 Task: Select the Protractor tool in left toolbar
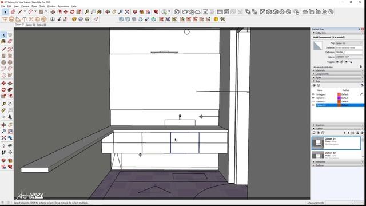(x=3, y=110)
